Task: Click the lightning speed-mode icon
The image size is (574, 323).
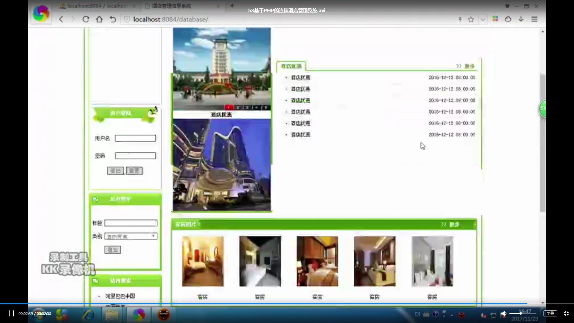Action: point(460,19)
